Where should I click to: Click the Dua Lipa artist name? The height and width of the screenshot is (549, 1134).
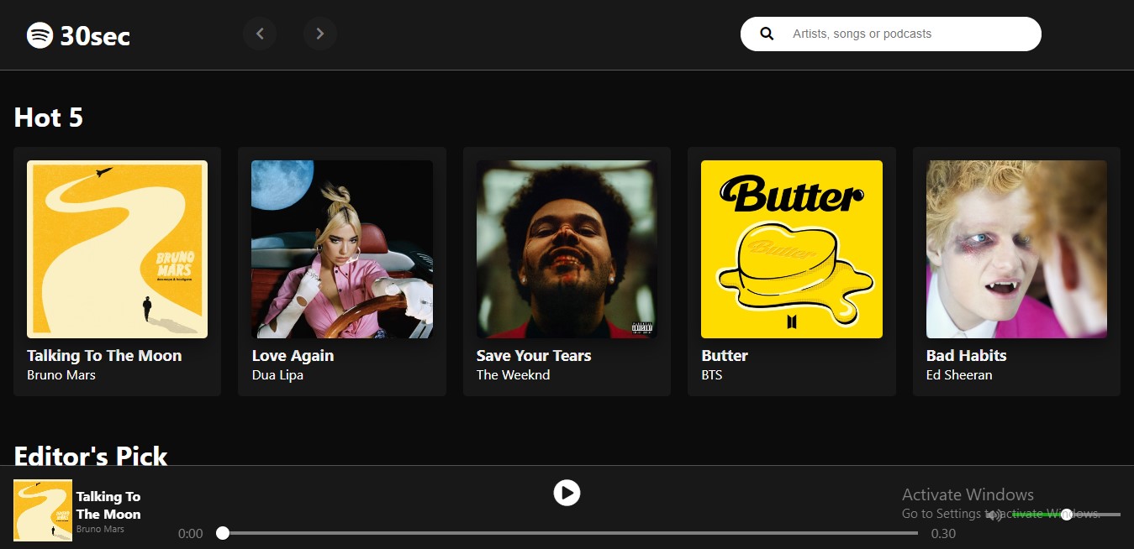pyautogui.click(x=277, y=375)
